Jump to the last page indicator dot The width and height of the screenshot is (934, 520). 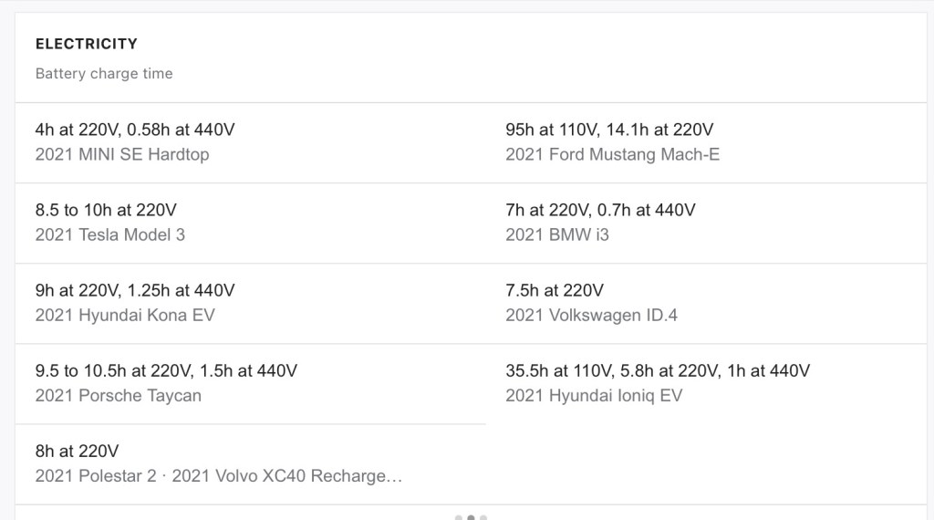483,518
